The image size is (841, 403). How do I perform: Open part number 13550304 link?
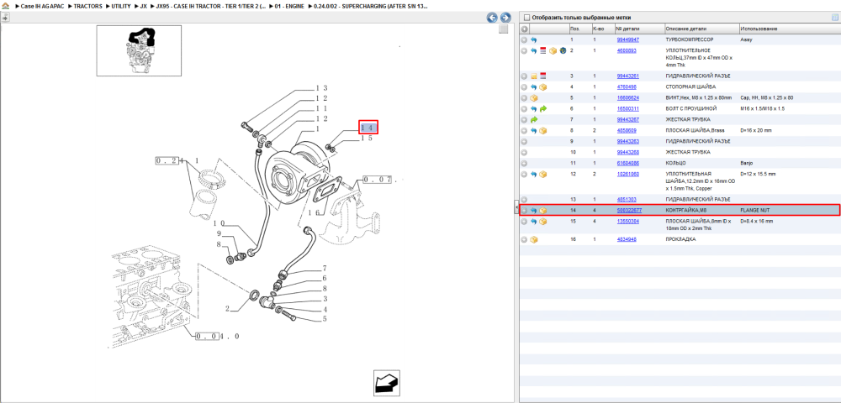click(627, 221)
